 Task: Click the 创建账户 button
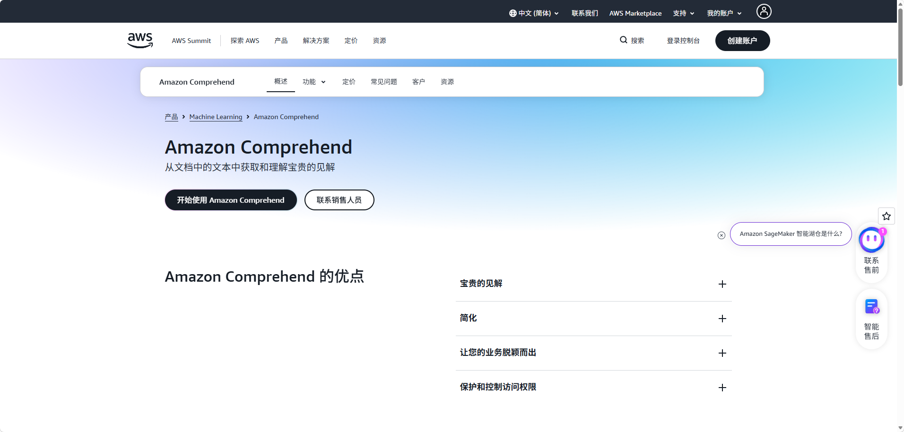[x=742, y=41]
